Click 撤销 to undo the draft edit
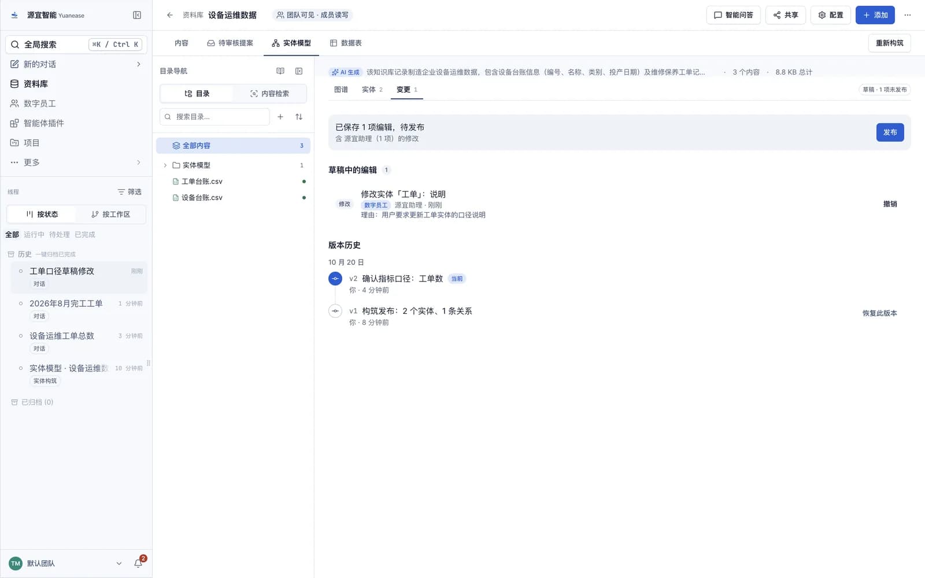Image resolution: width=925 pixels, height=578 pixels. [x=890, y=204]
